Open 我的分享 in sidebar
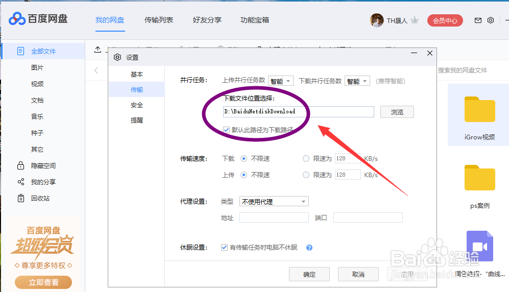 tap(43, 182)
